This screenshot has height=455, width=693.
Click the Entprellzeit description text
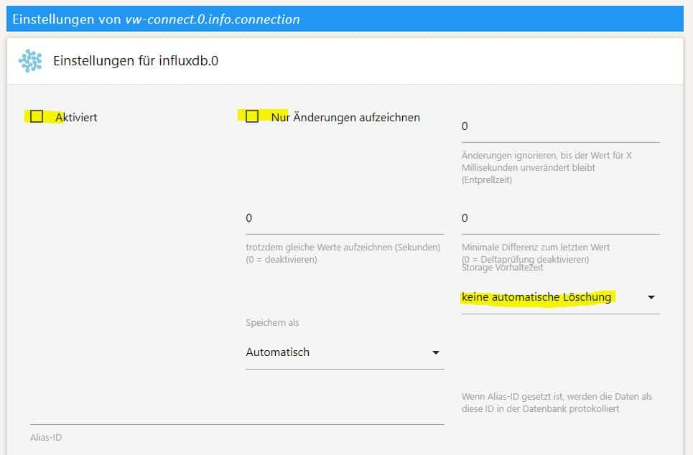click(x=547, y=167)
